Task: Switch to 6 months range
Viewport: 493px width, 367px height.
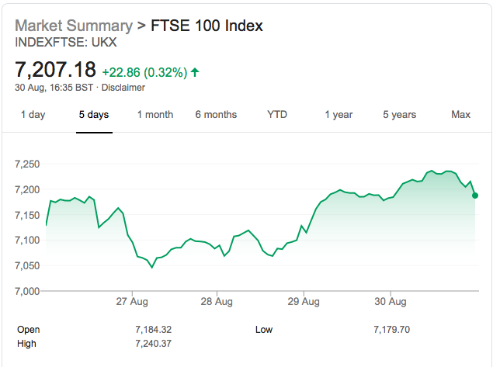Action: pyautogui.click(x=216, y=114)
